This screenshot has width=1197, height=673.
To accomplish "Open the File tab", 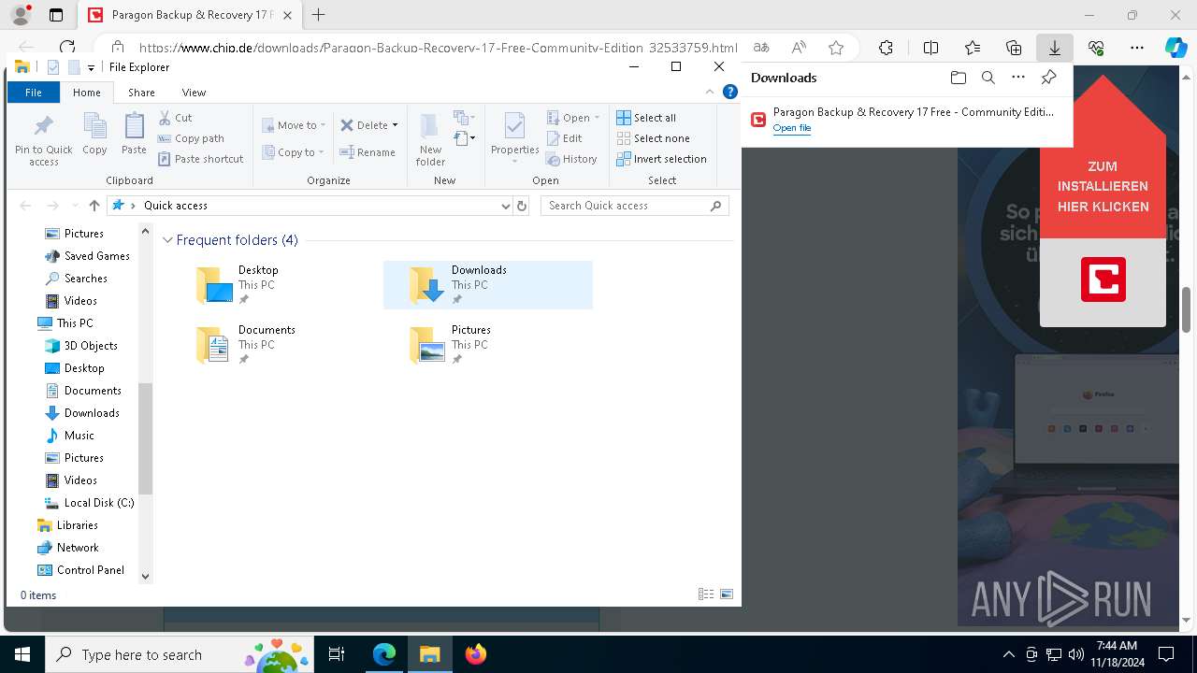I will click(34, 93).
